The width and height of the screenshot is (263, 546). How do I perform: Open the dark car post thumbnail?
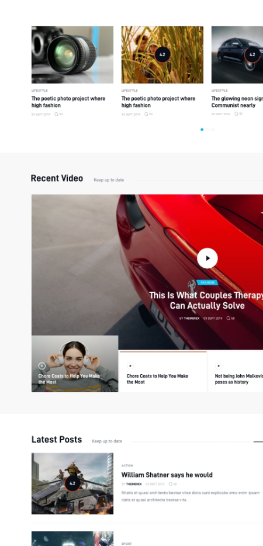pos(237,55)
